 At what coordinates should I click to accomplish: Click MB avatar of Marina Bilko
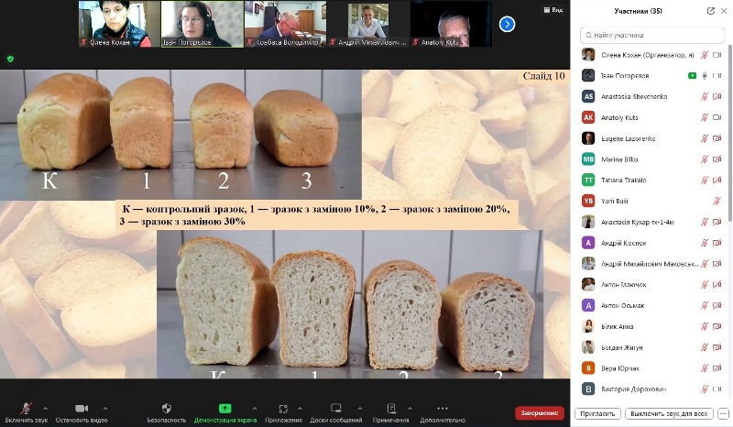(588, 159)
